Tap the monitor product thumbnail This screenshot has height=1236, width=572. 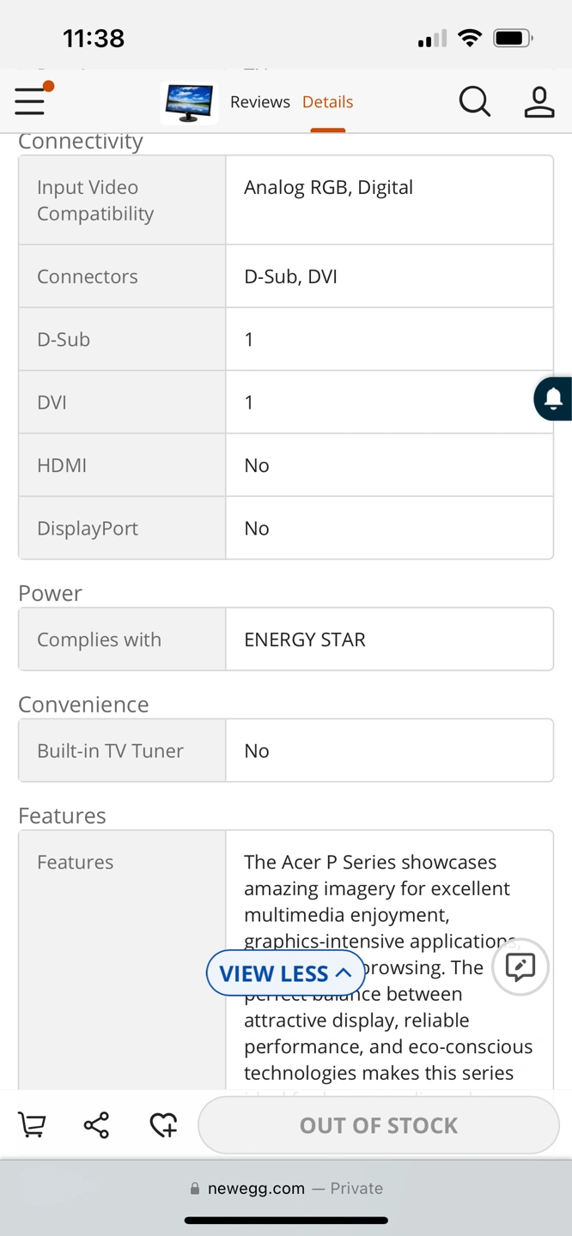(189, 102)
